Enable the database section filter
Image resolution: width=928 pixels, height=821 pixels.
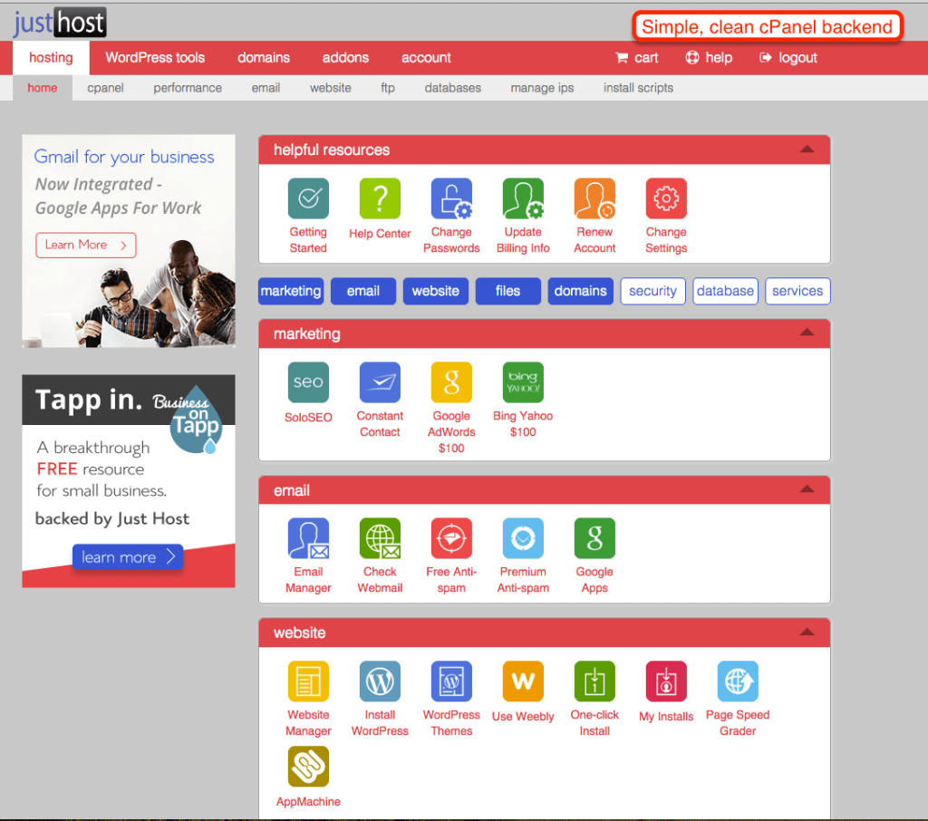click(726, 291)
